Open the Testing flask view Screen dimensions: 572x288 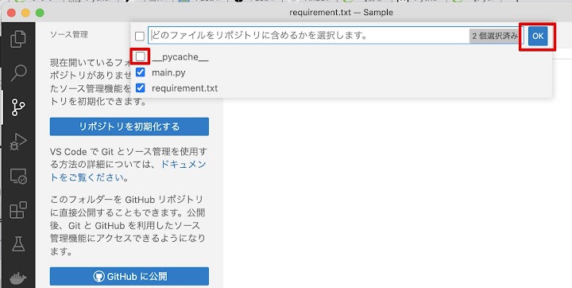click(x=18, y=243)
